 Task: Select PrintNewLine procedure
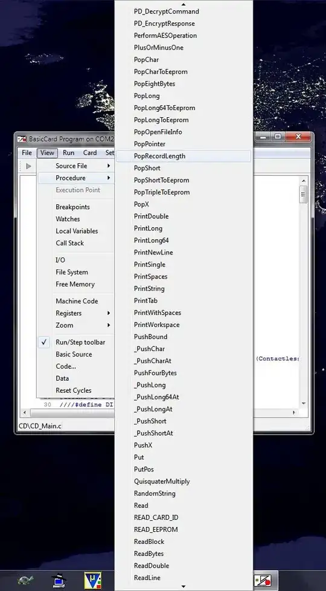[x=184, y=253]
